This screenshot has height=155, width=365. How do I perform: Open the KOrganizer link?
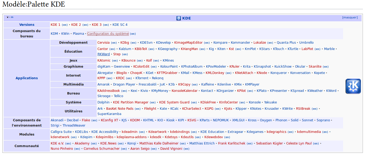tap(225, 91)
